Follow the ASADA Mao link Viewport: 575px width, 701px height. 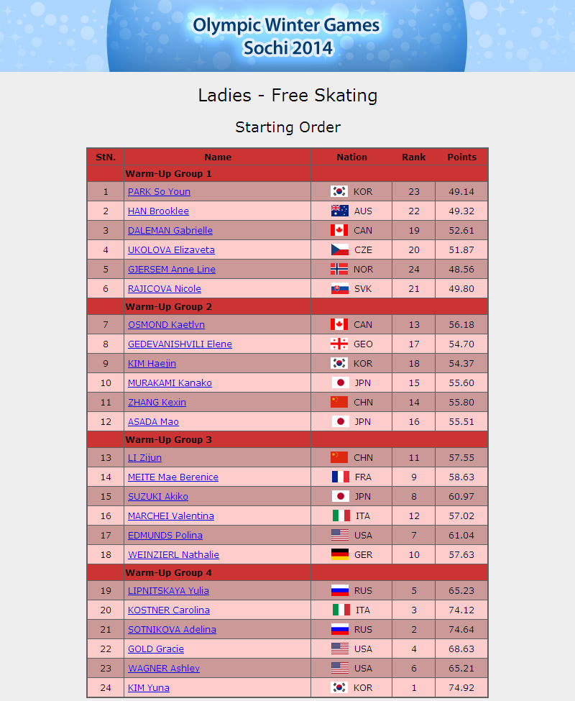[153, 421]
